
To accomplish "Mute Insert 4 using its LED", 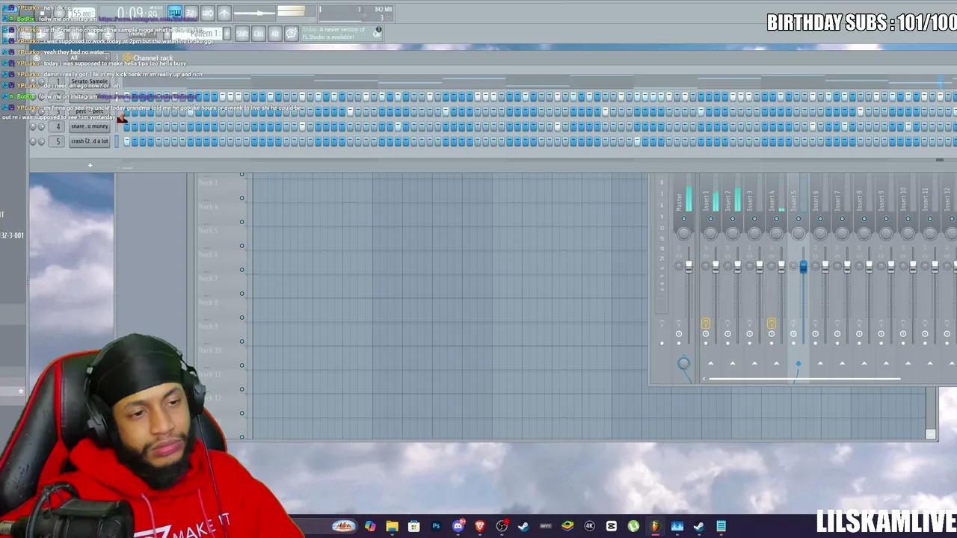I will [776, 218].
